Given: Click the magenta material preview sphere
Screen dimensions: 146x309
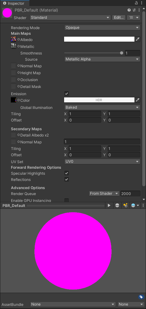Looking at the screenshot, I should (x=73, y=251).
